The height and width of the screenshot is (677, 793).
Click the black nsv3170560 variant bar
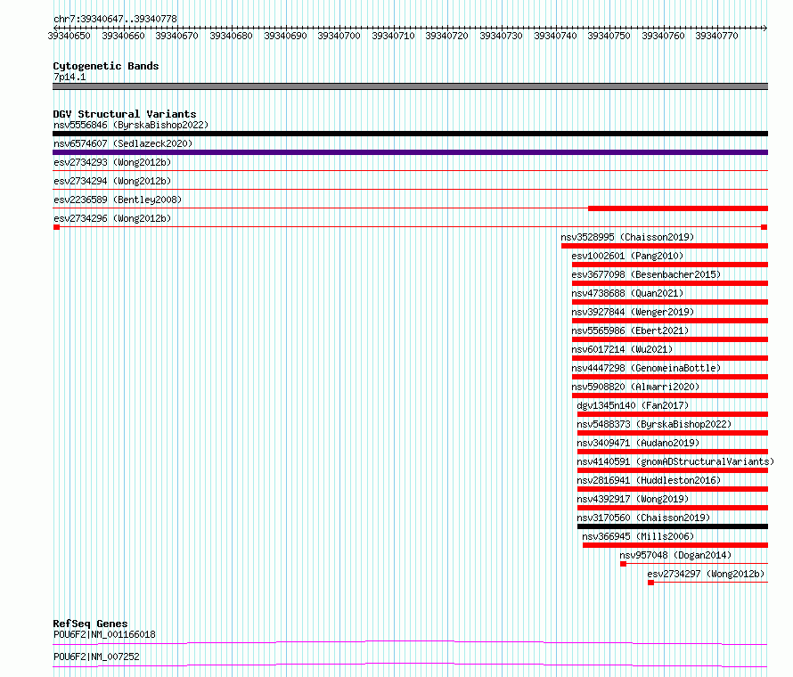point(673,526)
